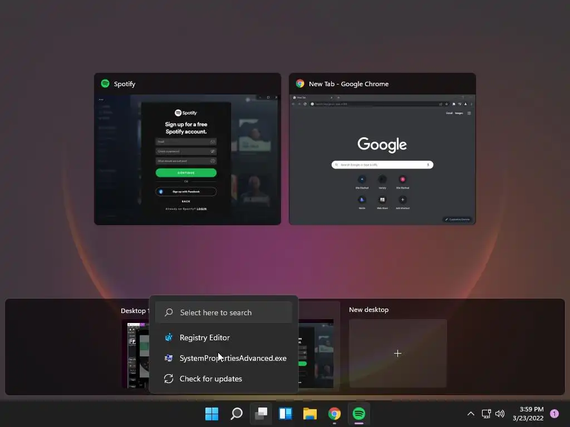Click the Add shortcut plus icon in the Chrome preview

pos(402,200)
